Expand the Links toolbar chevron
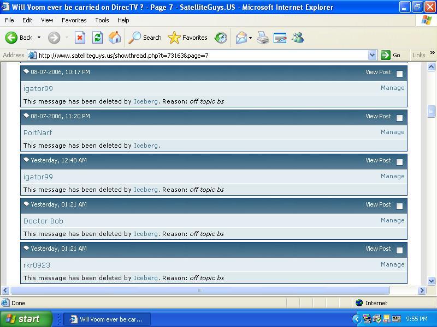 coord(432,52)
